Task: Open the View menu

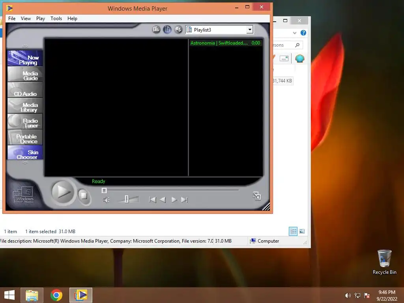Action: coord(26,19)
